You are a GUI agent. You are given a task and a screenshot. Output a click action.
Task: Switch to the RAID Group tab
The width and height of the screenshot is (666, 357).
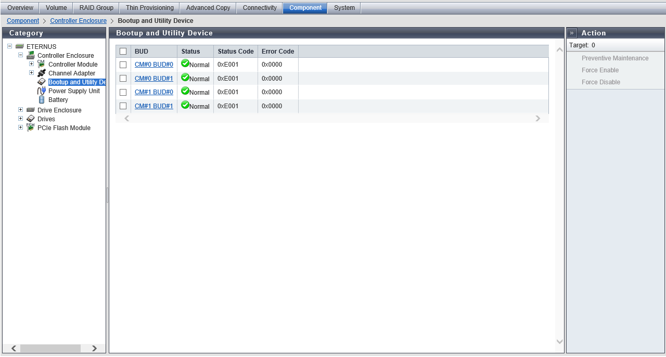[96, 8]
